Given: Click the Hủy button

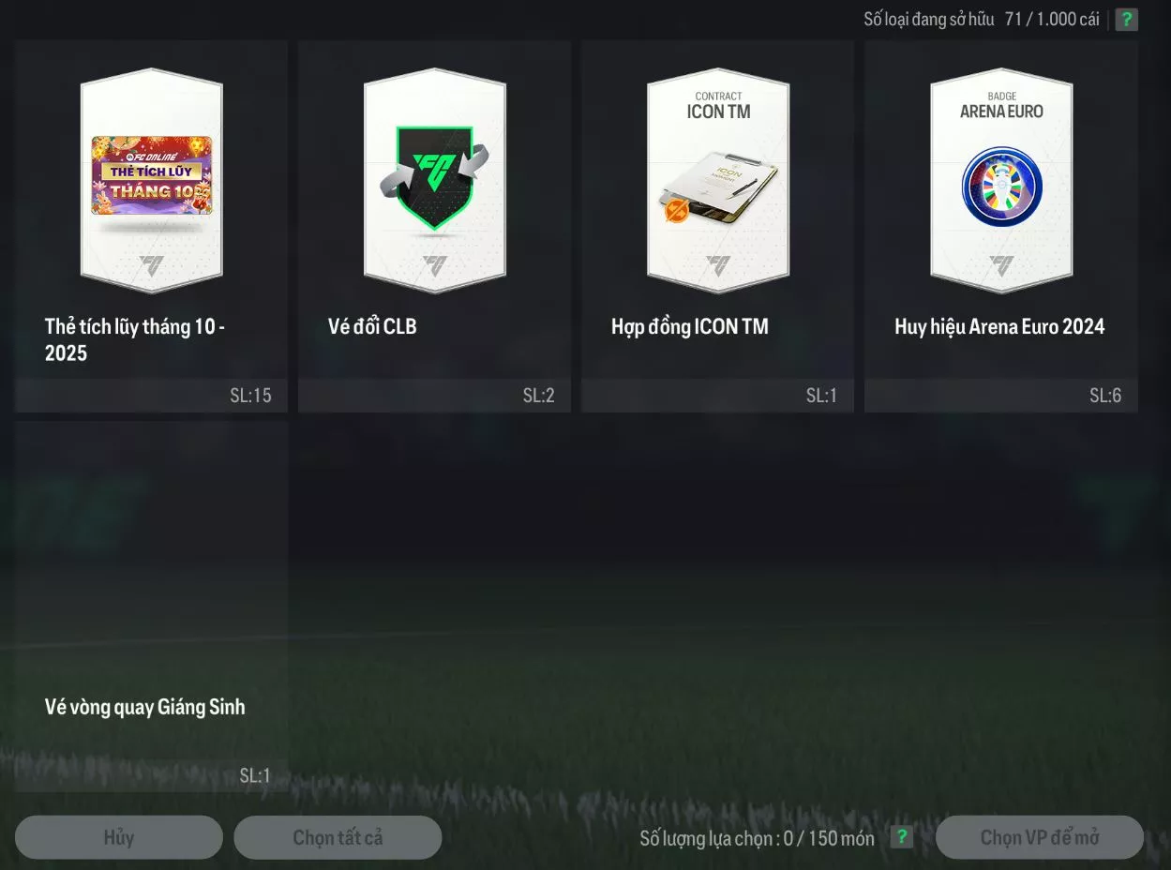Looking at the screenshot, I should (119, 837).
